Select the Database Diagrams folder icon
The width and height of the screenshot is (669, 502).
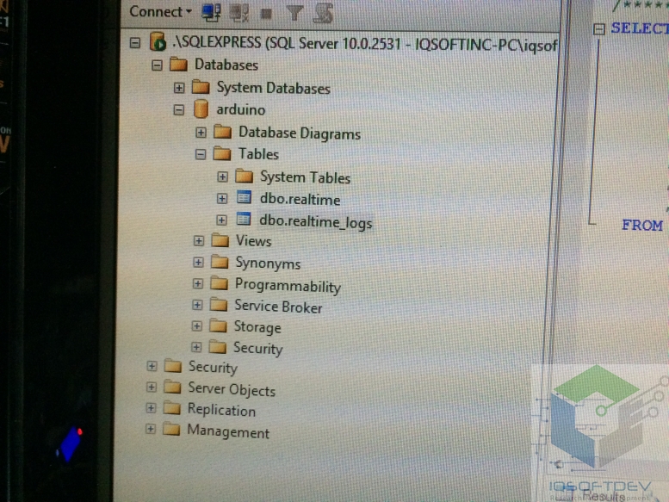(x=223, y=132)
